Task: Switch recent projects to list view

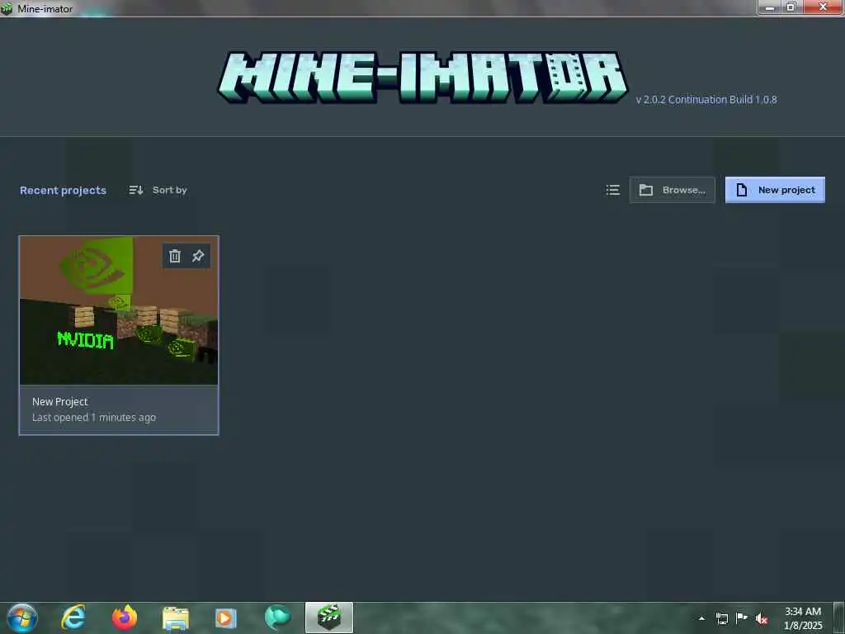Action: coord(612,190)
